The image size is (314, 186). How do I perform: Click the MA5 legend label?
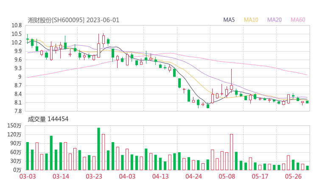click(x=229, y=20)
